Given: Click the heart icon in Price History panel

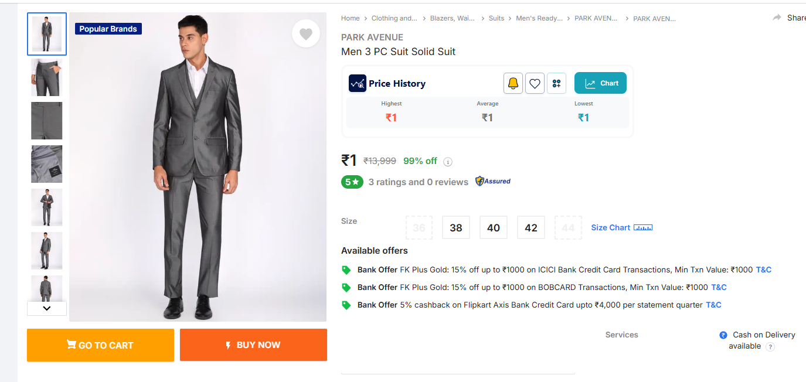Looking at the screenshot, I should 535,83.
